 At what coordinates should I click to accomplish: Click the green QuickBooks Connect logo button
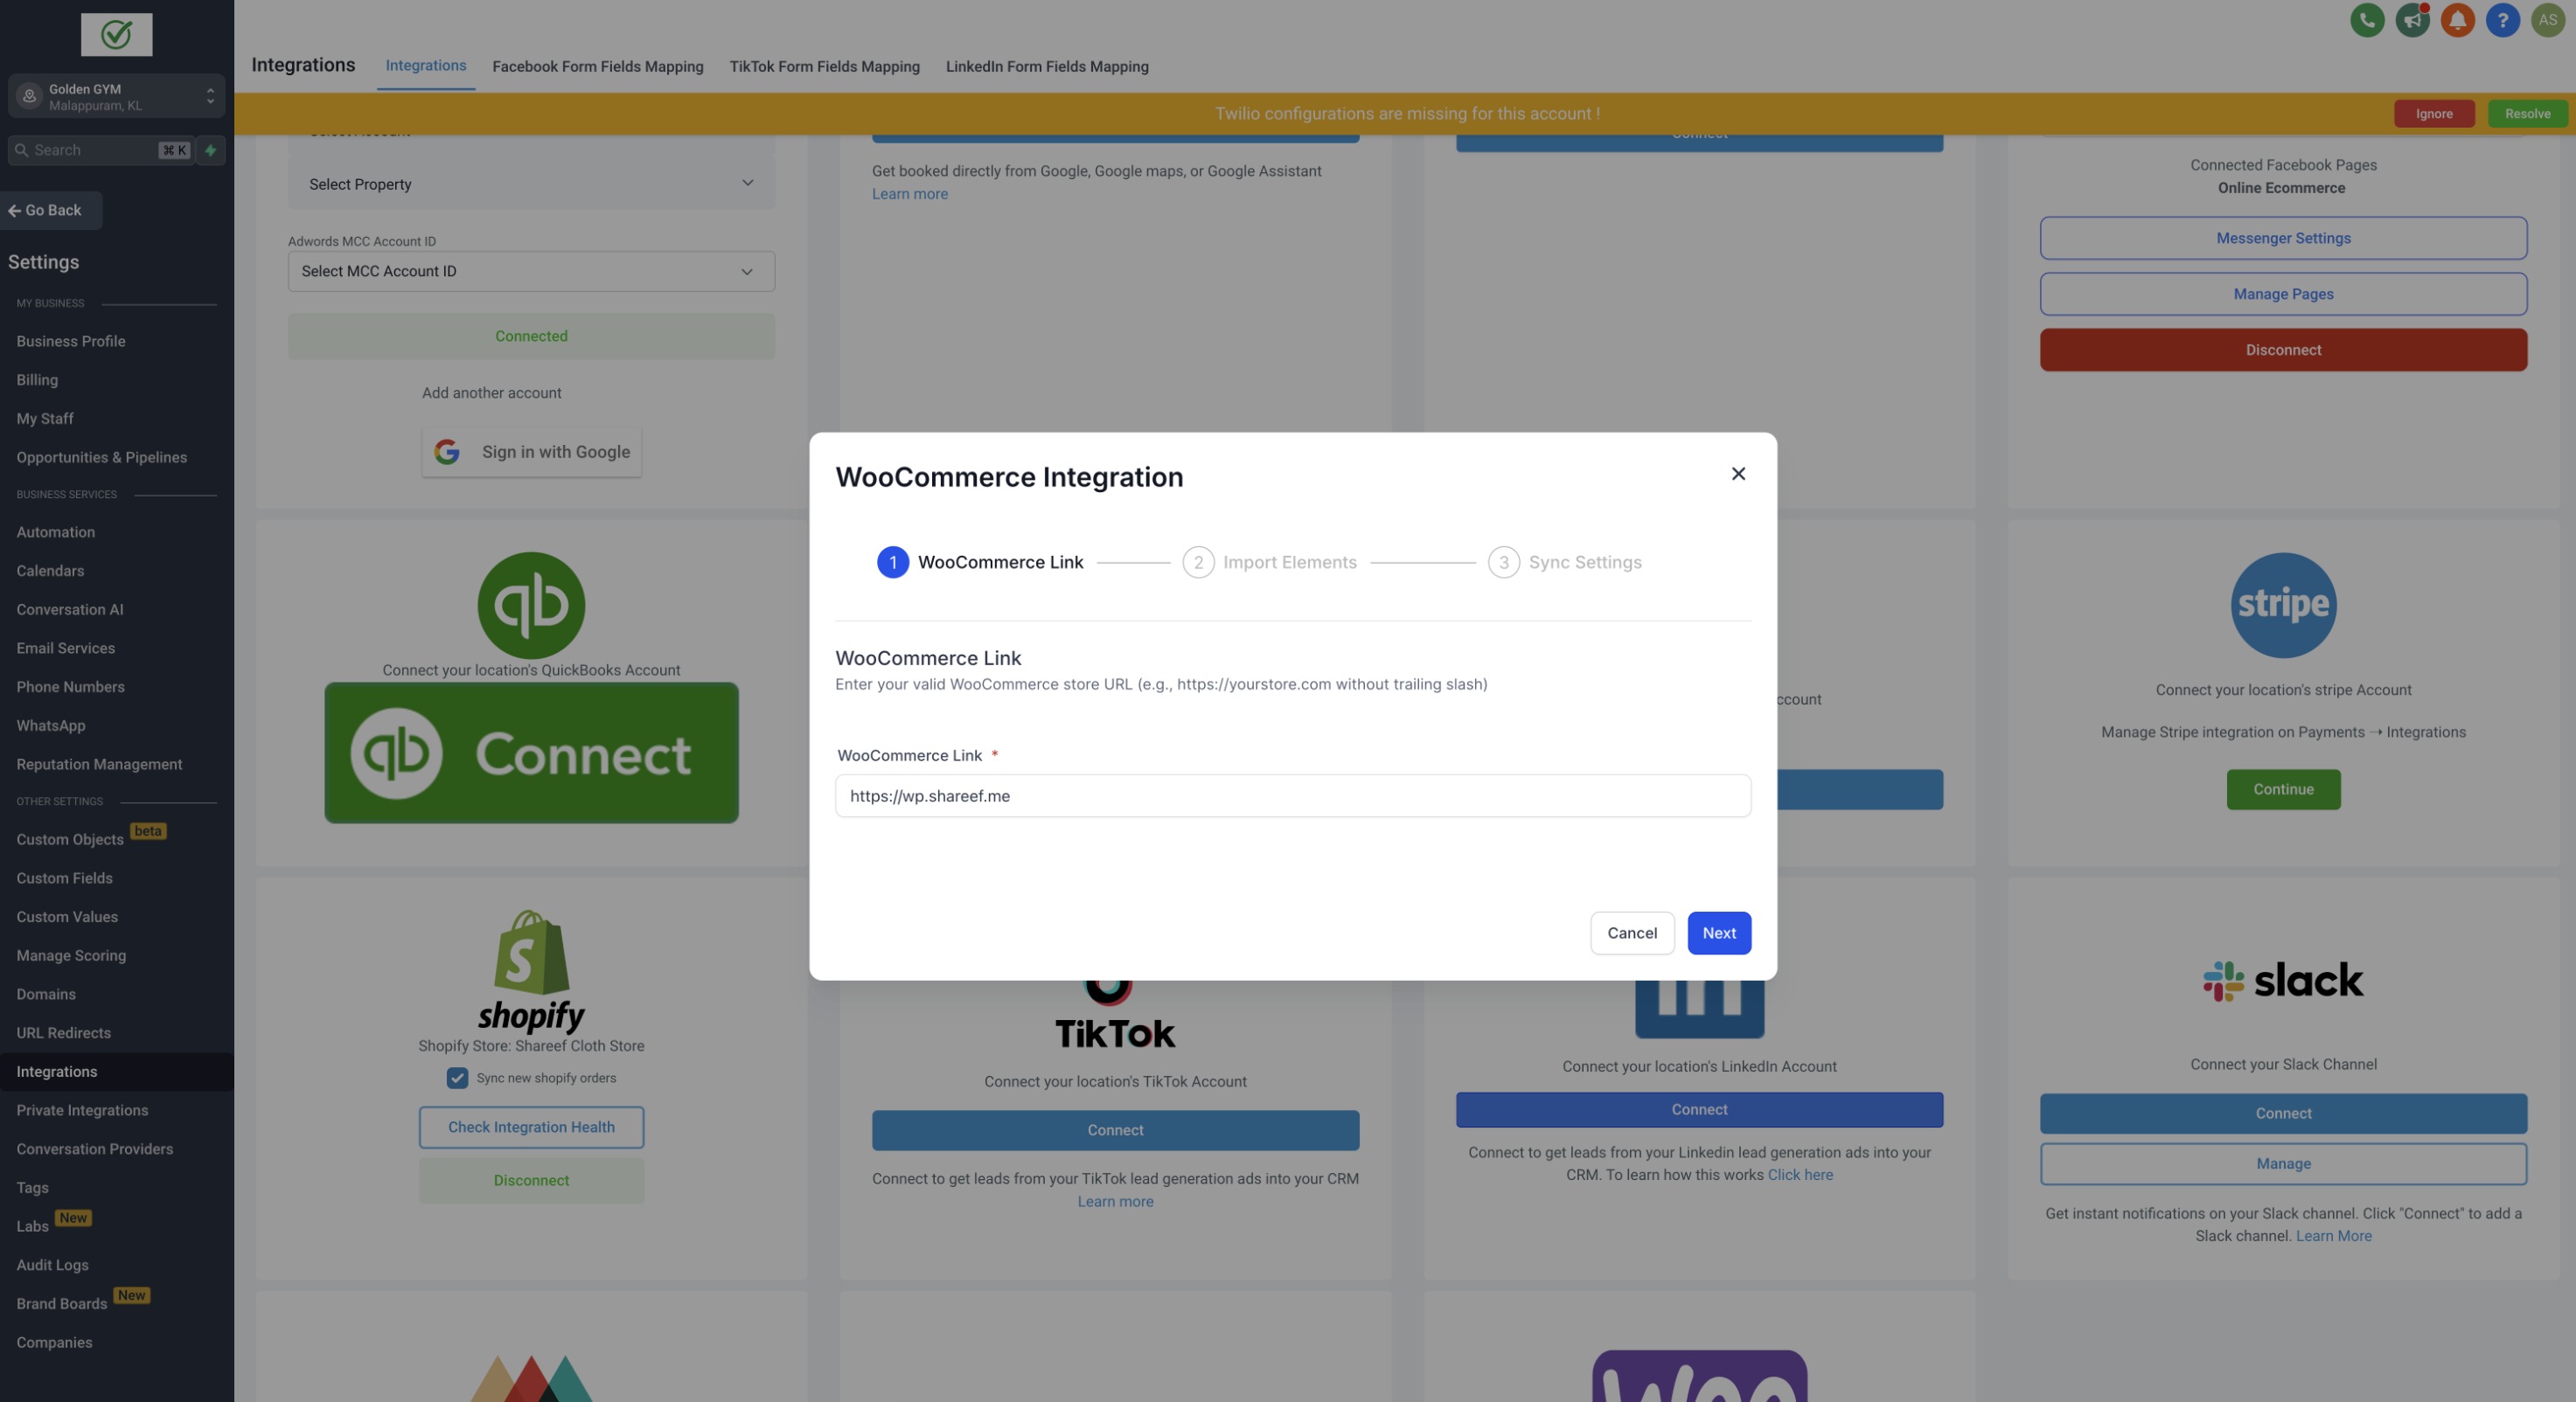531,753
